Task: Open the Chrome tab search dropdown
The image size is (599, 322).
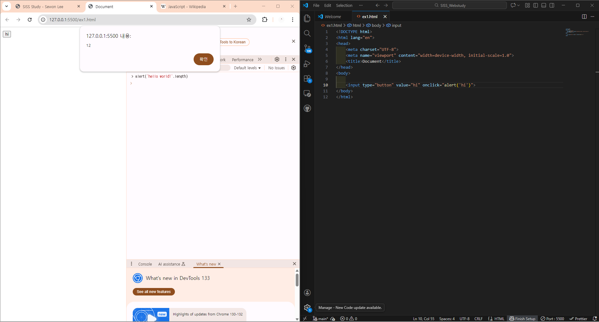Action: tap(7, 6)
